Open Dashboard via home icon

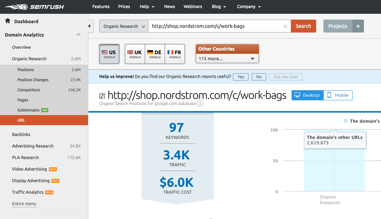coord(8,21)
